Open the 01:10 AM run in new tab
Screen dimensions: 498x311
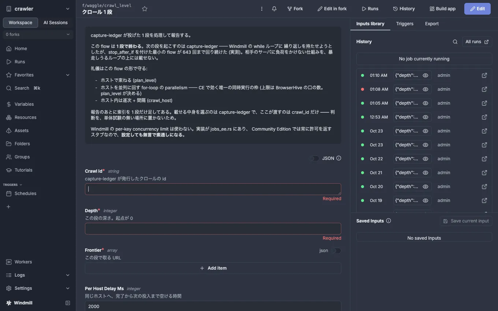(484, 75)
